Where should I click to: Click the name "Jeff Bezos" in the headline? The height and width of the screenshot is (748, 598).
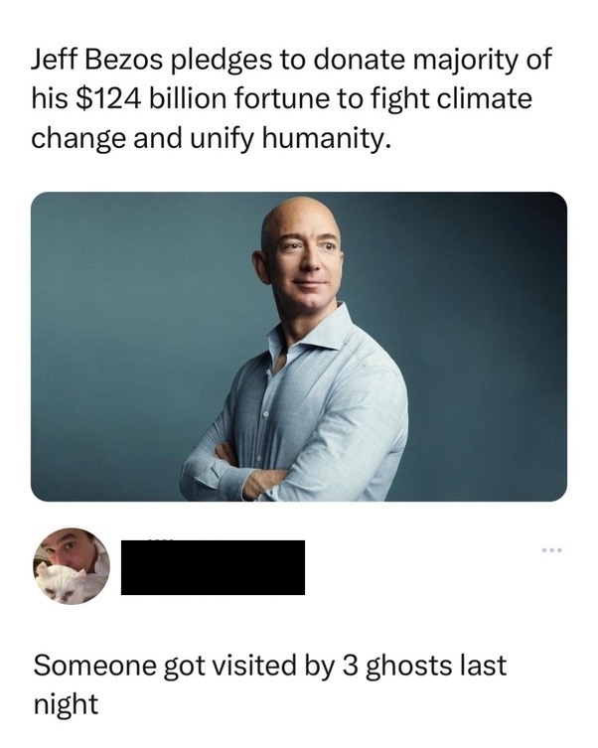[97, 60]
